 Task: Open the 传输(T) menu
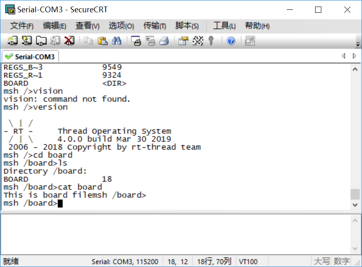(154, 26)
